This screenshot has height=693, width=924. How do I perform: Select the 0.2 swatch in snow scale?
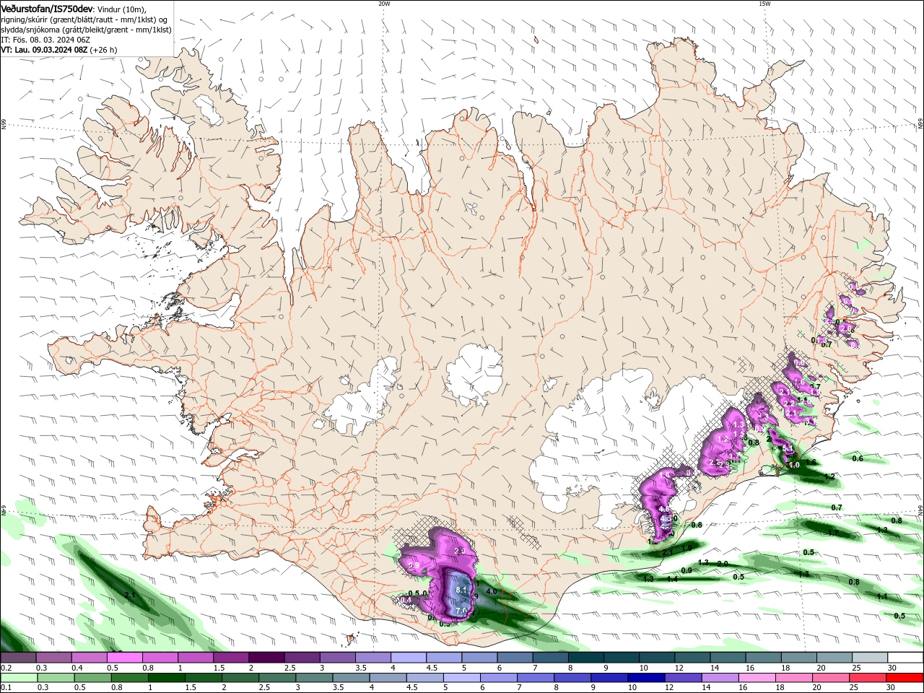coord(18,658)
